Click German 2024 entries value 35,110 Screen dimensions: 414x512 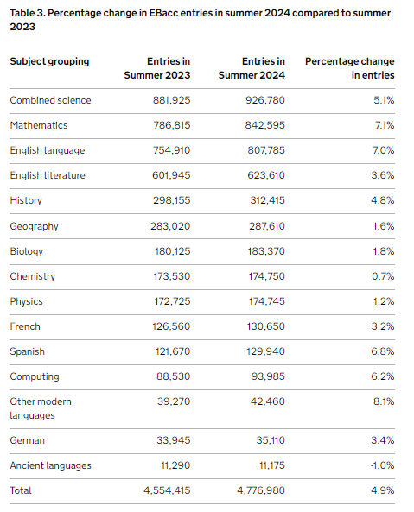coord(271,440)
